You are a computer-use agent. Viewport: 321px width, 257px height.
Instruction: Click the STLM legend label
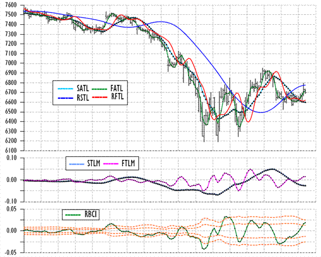tap(93, 163)
